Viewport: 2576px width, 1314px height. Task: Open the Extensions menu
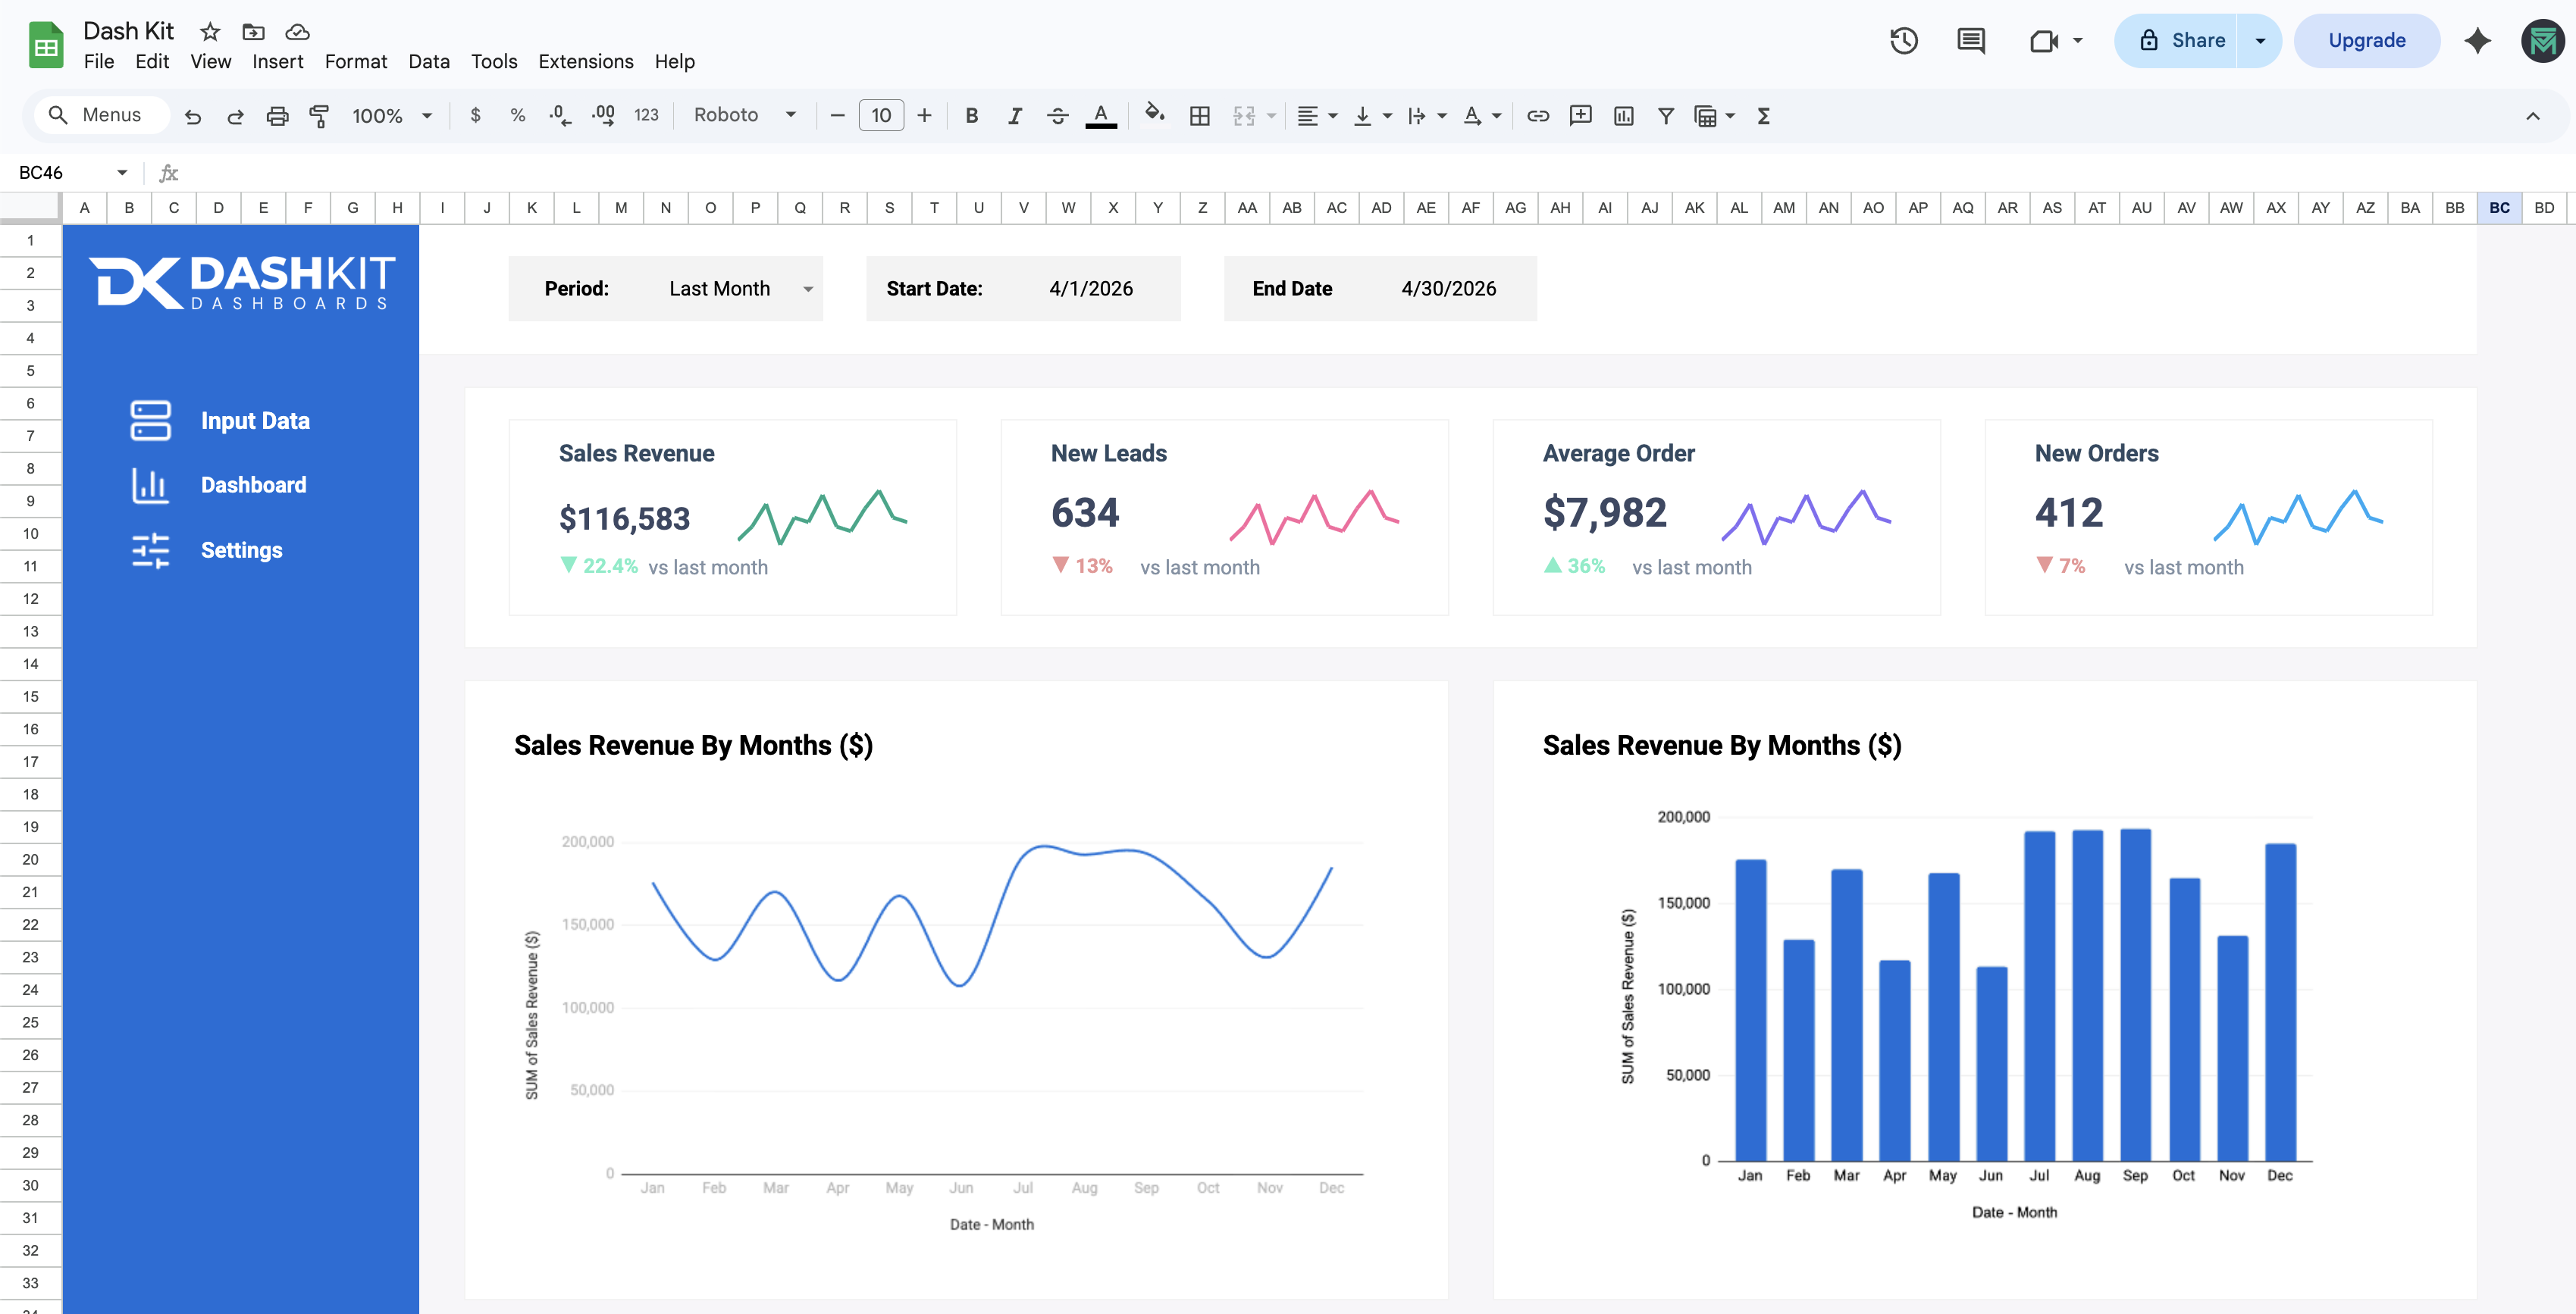585,62
